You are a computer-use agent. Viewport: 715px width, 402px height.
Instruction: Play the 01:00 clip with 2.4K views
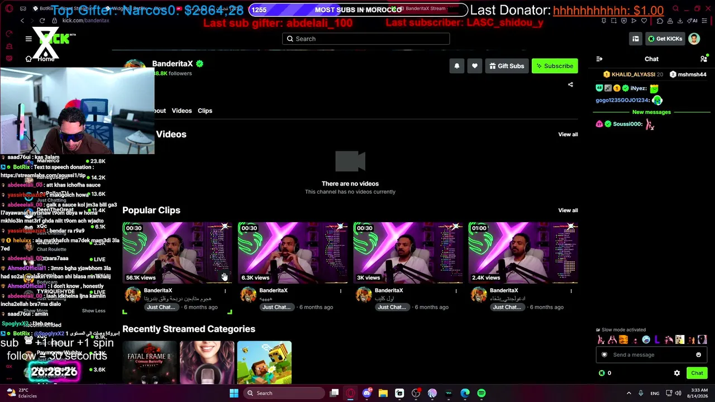click(523, 253)
